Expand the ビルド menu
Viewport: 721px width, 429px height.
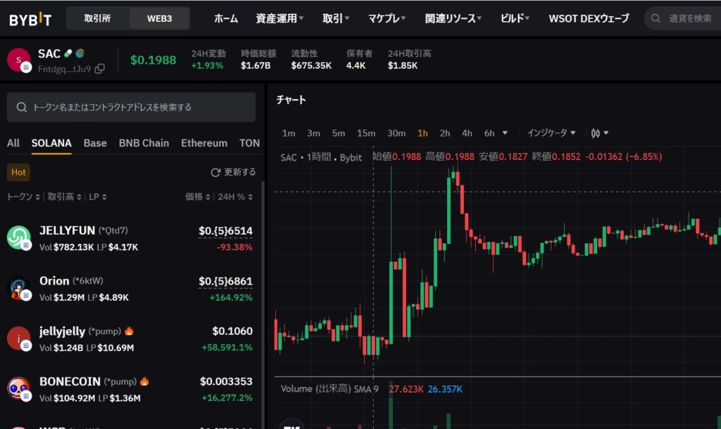515,18
